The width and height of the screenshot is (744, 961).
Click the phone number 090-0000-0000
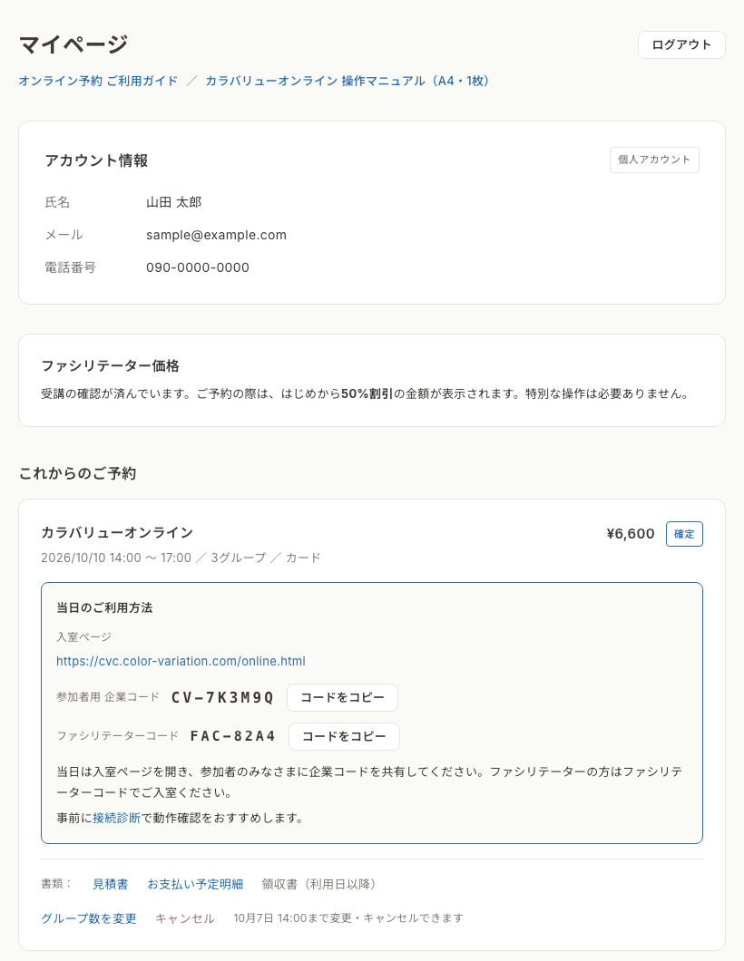(198, 267)
